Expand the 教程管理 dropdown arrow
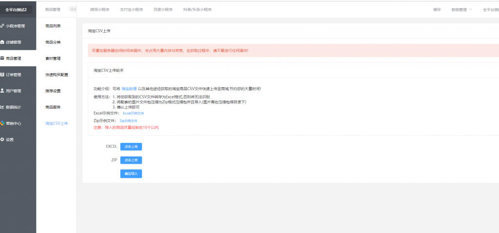 470,10
